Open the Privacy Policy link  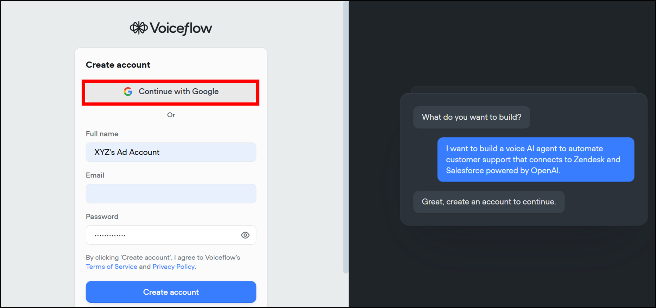pos(173,266)
